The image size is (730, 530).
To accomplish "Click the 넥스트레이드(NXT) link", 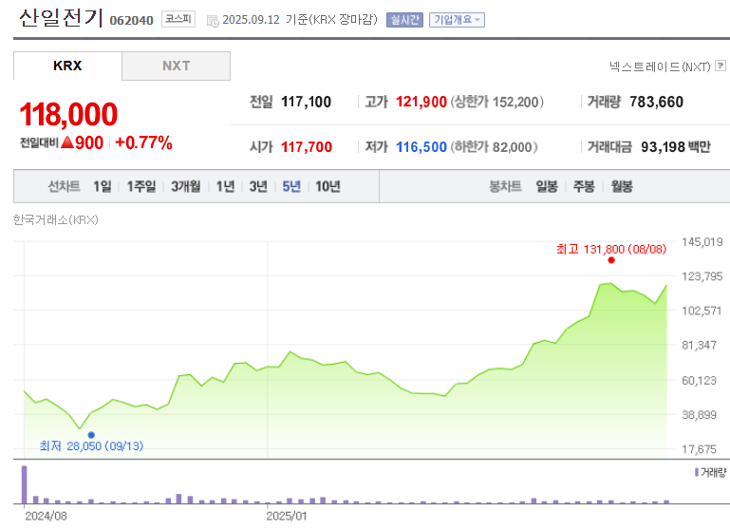I will pyautogui.click(x=660, y=66).
